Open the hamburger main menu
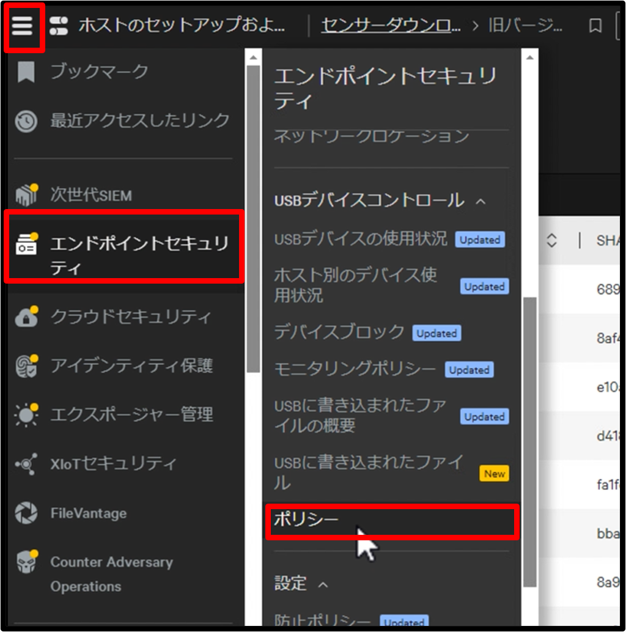 (22, 26)
